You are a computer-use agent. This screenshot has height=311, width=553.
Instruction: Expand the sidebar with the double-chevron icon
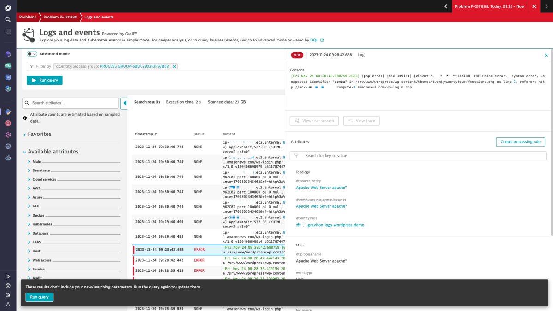pos(8,276)
